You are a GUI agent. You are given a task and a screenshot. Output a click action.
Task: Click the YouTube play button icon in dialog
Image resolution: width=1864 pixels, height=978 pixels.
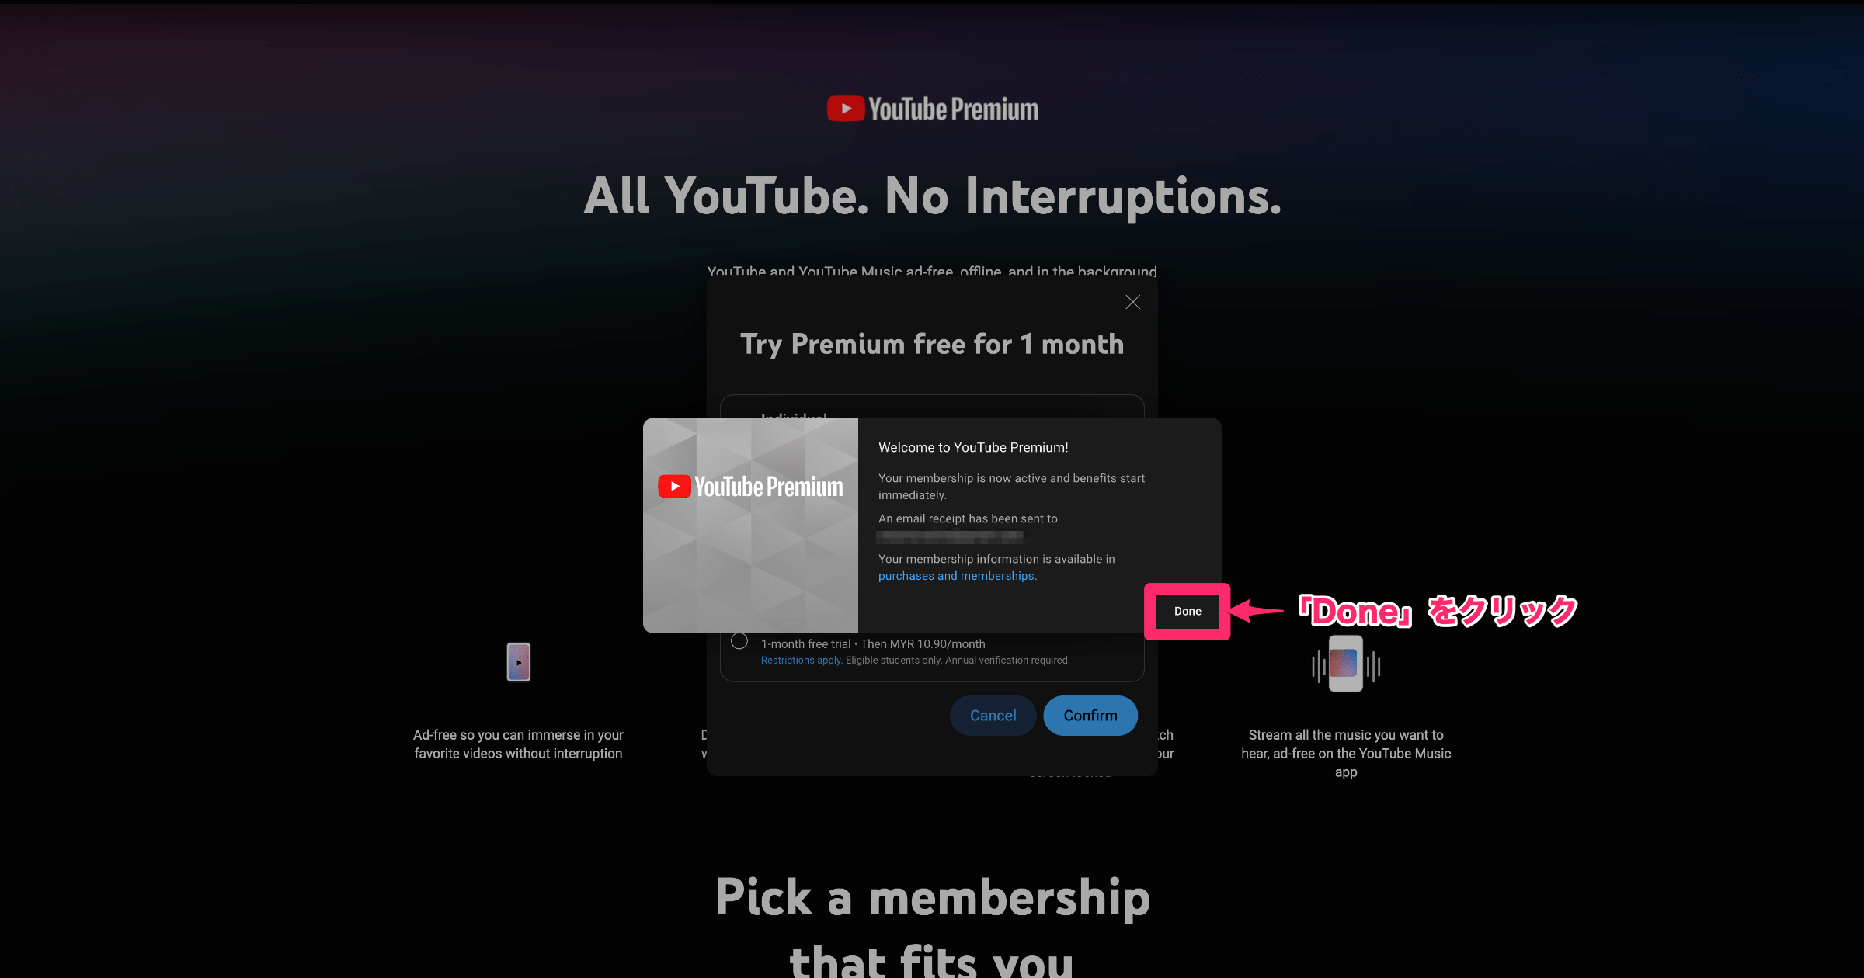pos(676,485)
